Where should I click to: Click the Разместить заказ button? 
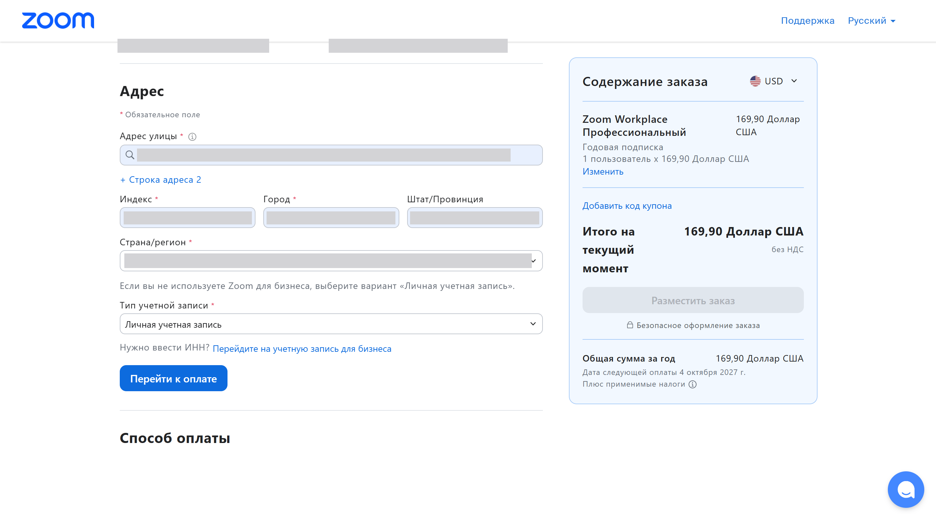693,300
